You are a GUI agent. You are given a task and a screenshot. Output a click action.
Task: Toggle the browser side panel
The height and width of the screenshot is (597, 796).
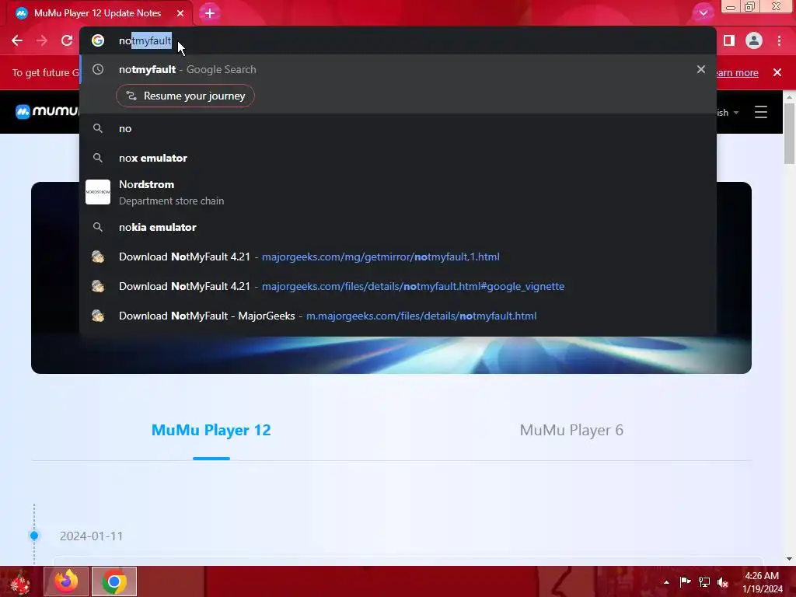coord(729,40)
